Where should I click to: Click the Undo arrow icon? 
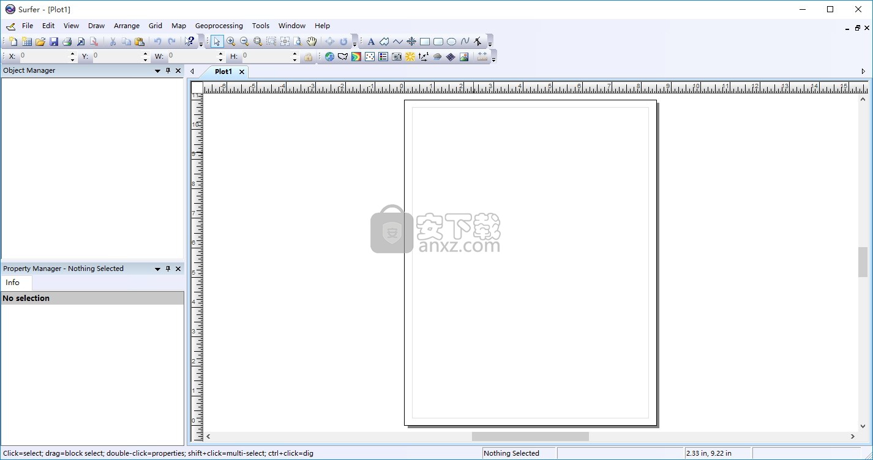tap(158, 42)
